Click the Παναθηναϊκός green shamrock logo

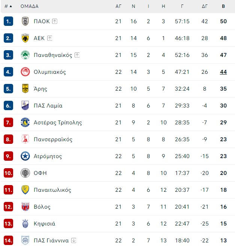click(25, 55)
